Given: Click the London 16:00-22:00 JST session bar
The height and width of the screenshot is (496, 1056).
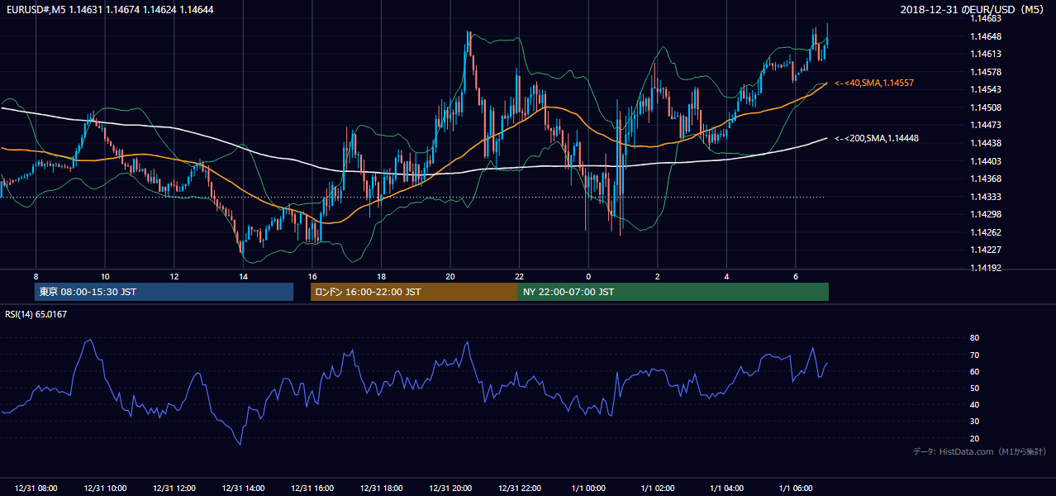Looking at the screenshot, I should (x=414, y=292).
